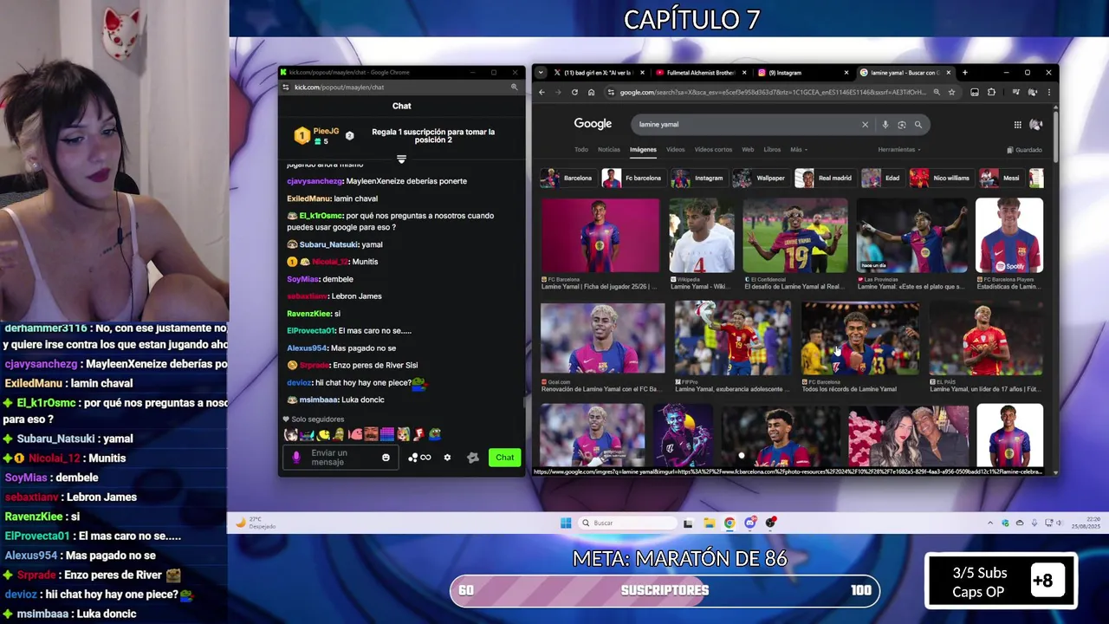Bookmark this page with the star

coord(951,92)
